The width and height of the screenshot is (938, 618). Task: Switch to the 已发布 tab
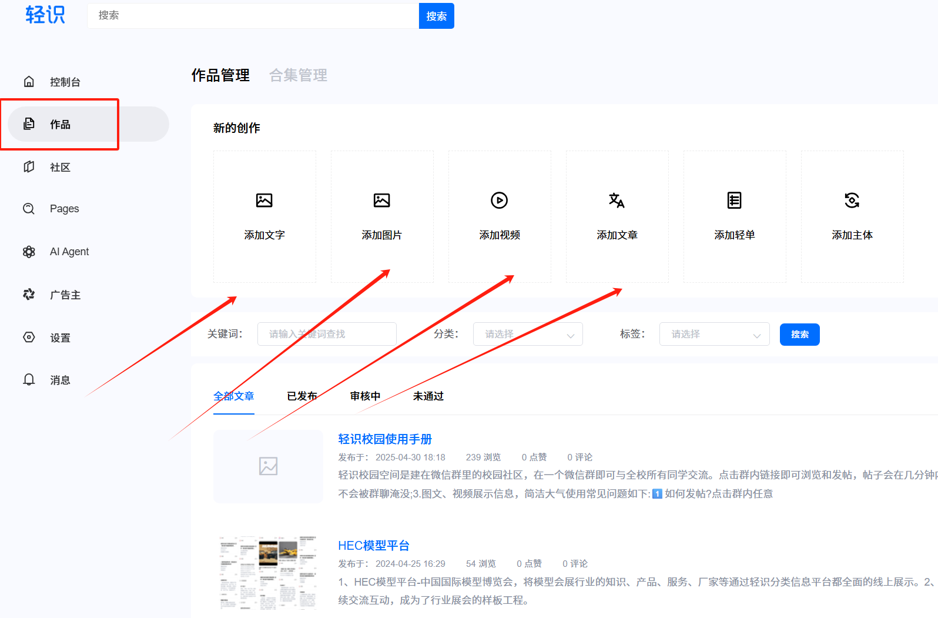(x=302, y=396)
